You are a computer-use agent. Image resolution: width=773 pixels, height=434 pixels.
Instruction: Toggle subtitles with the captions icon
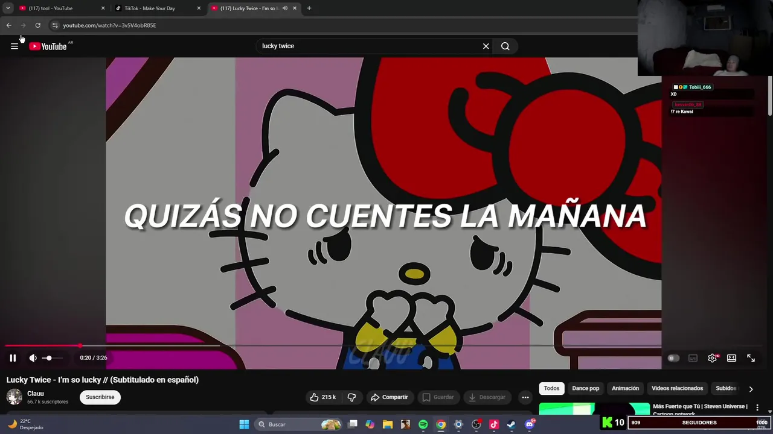point(693,358)
